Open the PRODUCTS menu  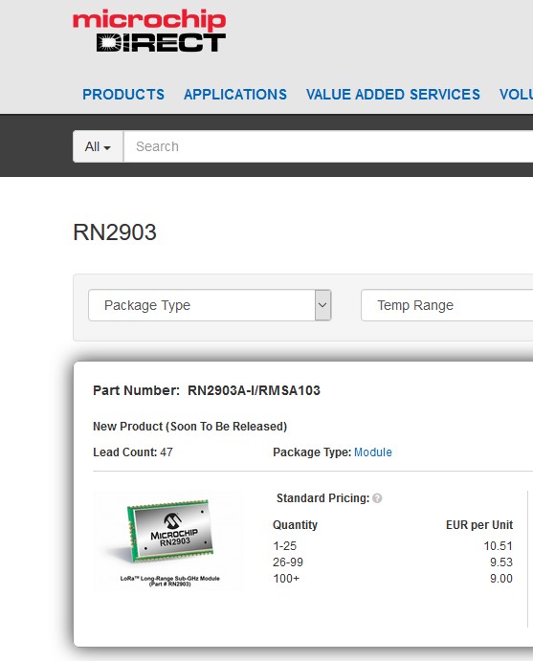coord(123,95)
